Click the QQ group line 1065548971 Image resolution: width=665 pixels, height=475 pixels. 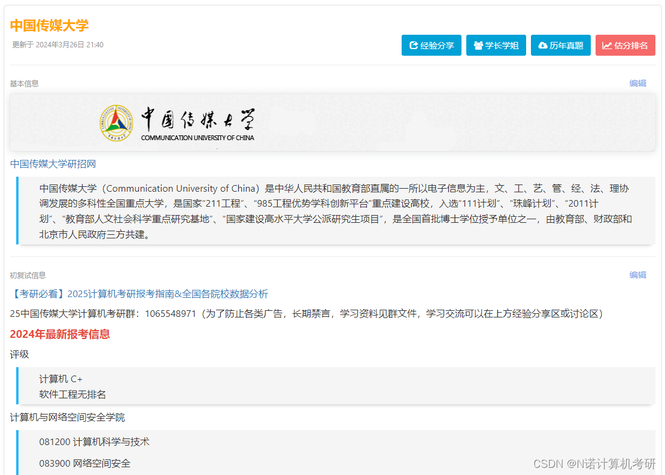click(306, 314)
